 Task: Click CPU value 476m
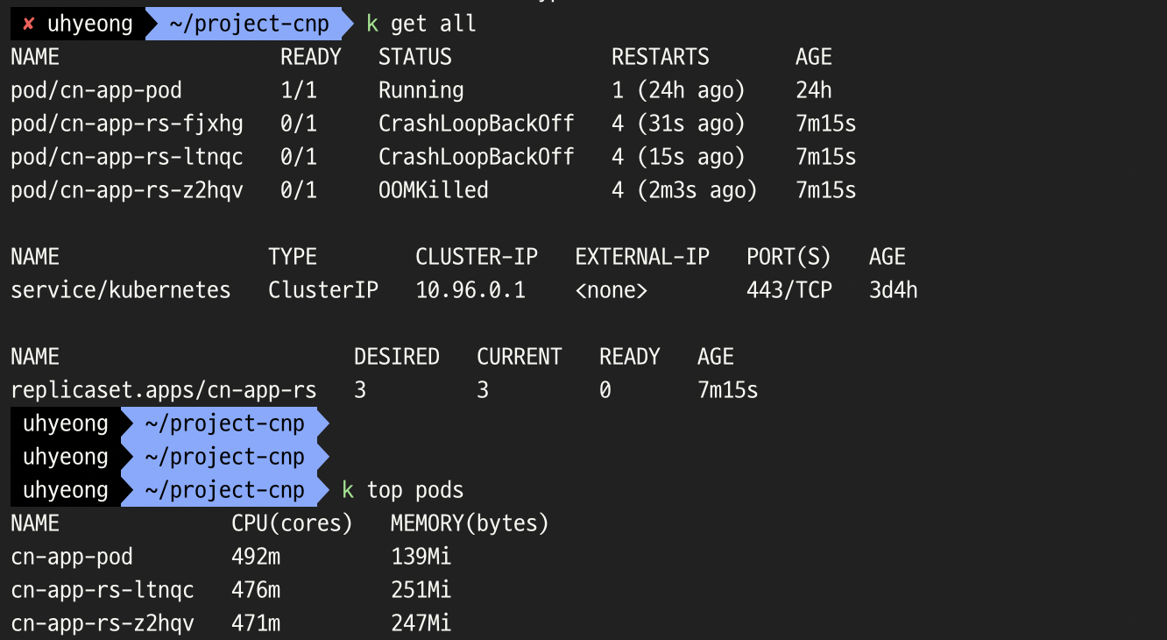point(256,590)
